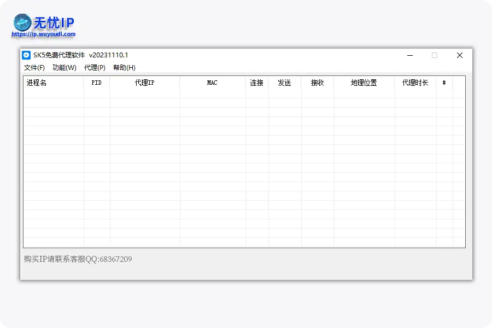Sort by the 地理位置 column header
The height and width of the screenshot is (328, 492).
pyautogui.click(x=364, y=83)
